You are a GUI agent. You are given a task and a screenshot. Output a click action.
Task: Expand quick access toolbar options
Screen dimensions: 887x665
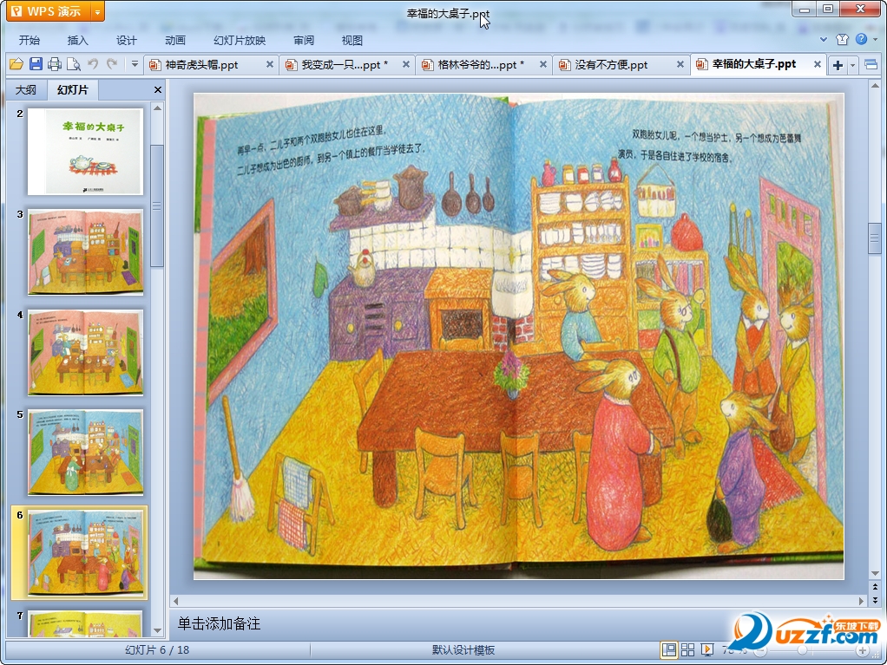pyautogui.click(x=135, y=64)
